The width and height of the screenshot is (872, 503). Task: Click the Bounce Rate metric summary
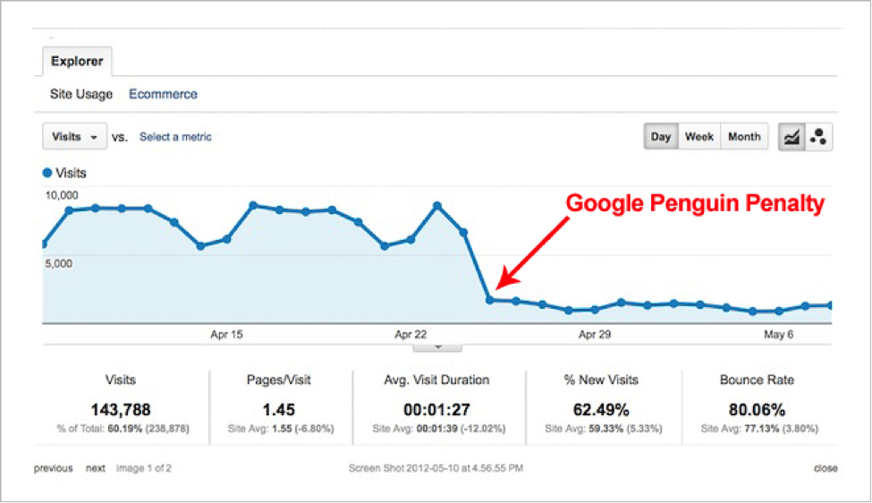click(757, 403)
